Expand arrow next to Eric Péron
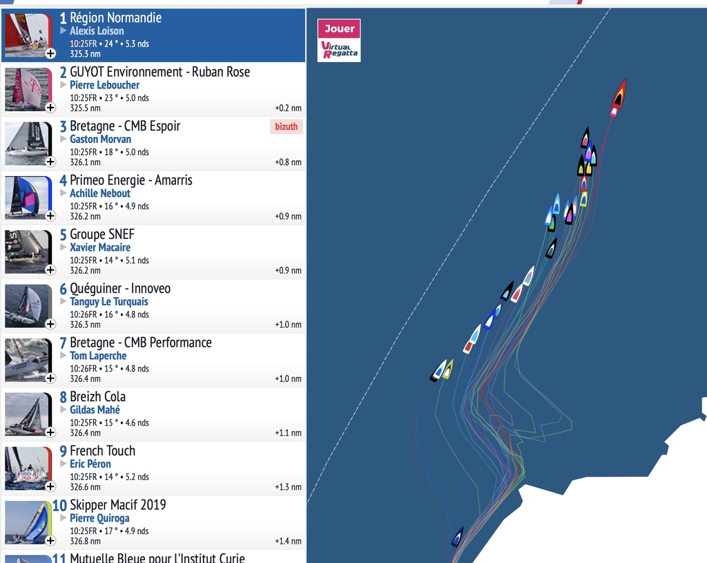The height and width of the screenshot is (563, 707). (x=64, y=464)
